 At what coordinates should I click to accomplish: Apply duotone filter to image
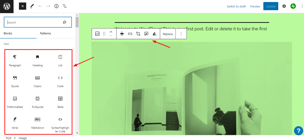point(154,34)
